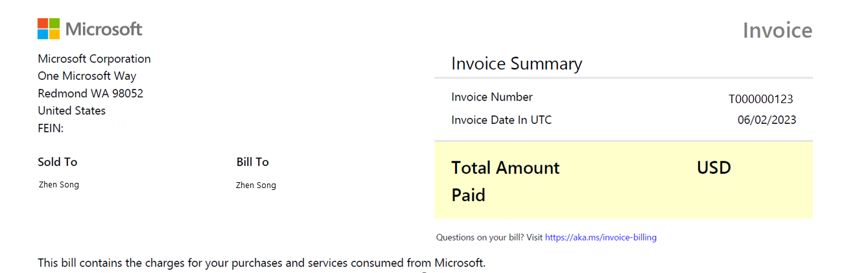The width and height of the screenshot is (844, 273).
Task: Click the Bill To heading
Action: point(252,162)
